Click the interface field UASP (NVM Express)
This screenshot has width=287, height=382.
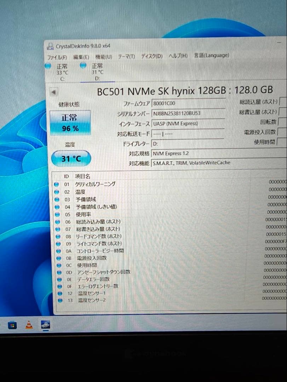pyautogui.click(x=188, y=123)
